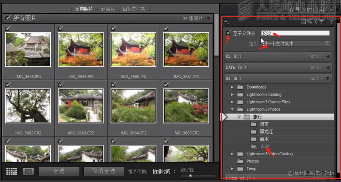
Task: Uncheck photo IMG_3664.CR2 checkbox
Action: (x=113, y=84)
